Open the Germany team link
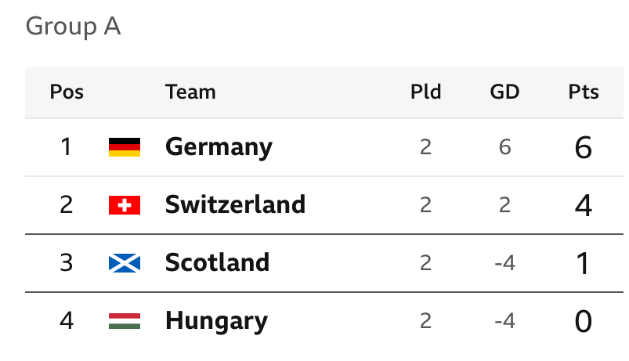 pyautogui.click(x=219, y=147)
